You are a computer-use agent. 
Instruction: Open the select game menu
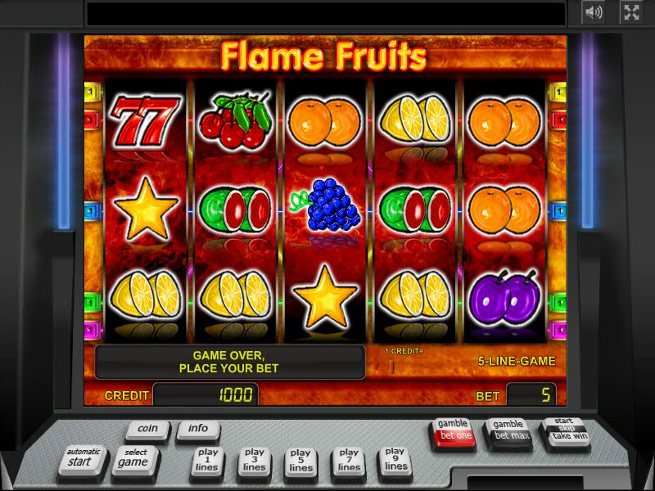(x=135, y=461)
